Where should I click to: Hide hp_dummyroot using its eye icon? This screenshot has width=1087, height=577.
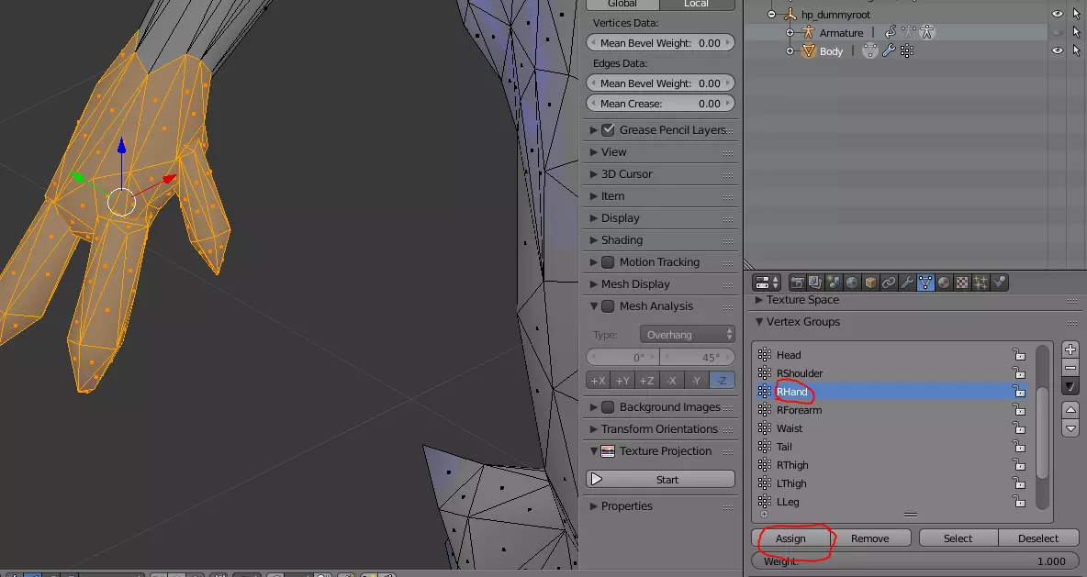point(1057,14)
